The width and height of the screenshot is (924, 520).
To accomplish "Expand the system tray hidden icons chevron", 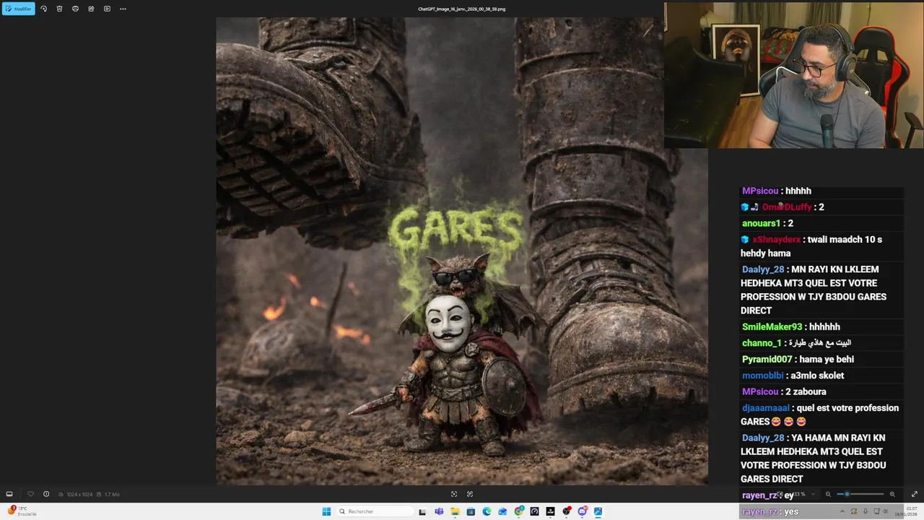I will coord(842,511).
